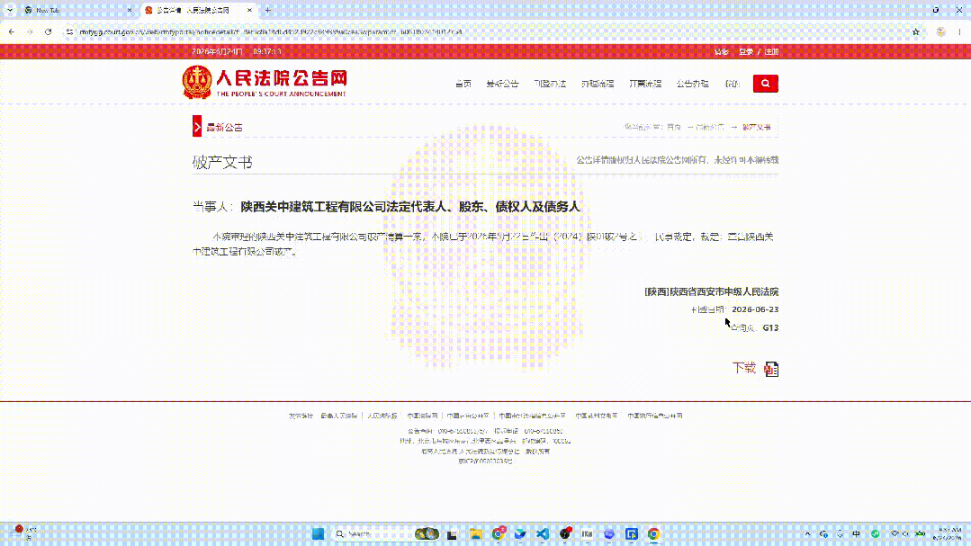Open 开票流程 in the site navigation

point(645,84)
